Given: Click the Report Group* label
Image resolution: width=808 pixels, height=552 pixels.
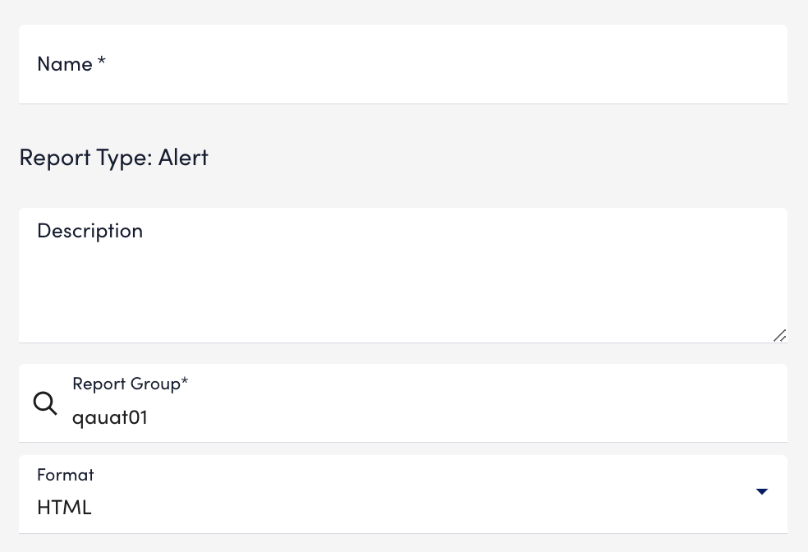Looking at the screenshot, I should [131, 384].
